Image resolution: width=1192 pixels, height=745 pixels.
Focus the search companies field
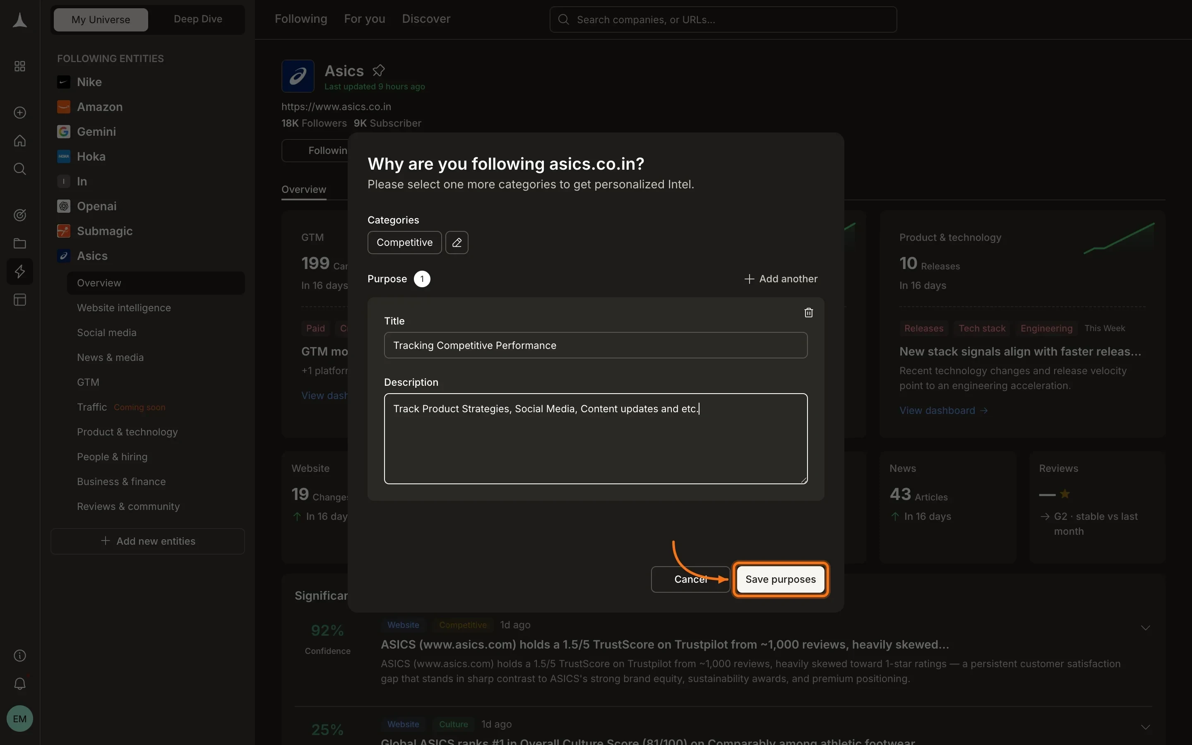tap(723, 20)
